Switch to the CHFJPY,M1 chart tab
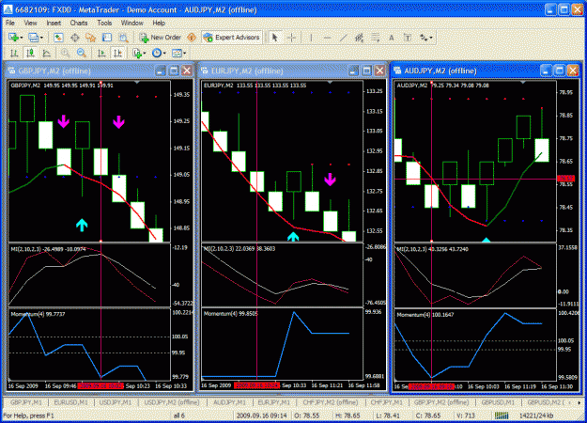 click(x=386, y=402)
